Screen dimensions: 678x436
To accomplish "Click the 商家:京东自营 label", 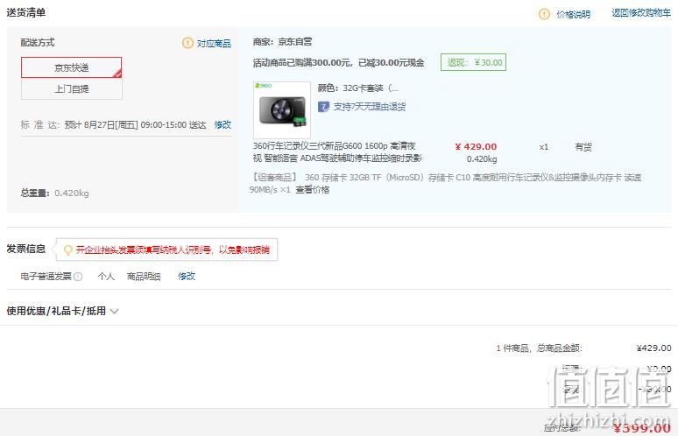I will click(x=282, y=42).
